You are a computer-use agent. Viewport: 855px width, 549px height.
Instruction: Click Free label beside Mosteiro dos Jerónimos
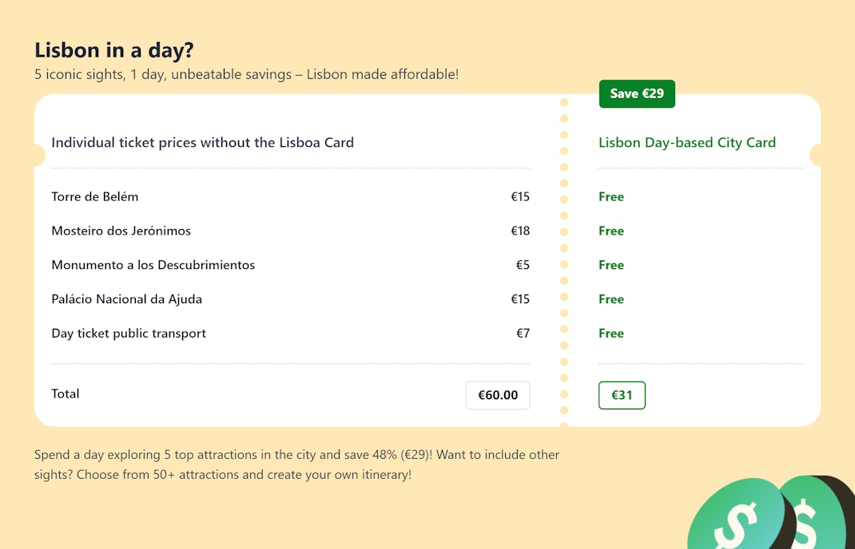tap(611, 231)
